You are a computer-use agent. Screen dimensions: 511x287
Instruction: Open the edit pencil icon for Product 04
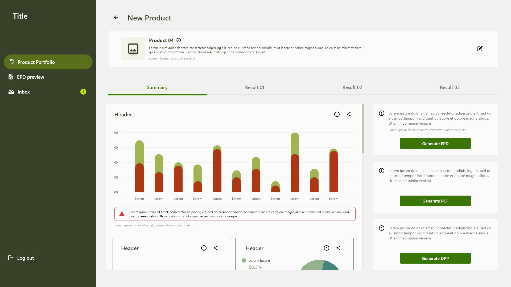[480, 49]
